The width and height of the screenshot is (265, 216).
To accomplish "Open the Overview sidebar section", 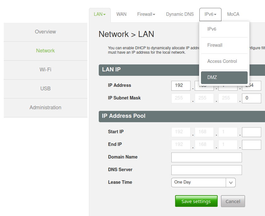I will (x=45, y=32).
